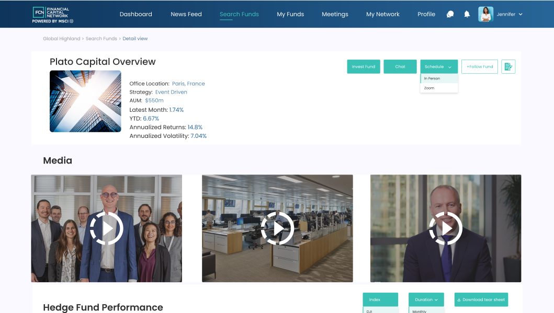Viewport: 554px width, 313px height.
Task: Open the Duration dropdown
Action: [x=426, y=299]
